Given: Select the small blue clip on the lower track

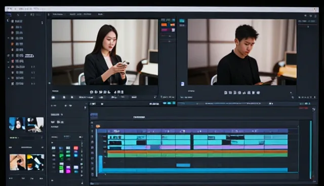Looking at the screenshot, I should pos(183,165).
